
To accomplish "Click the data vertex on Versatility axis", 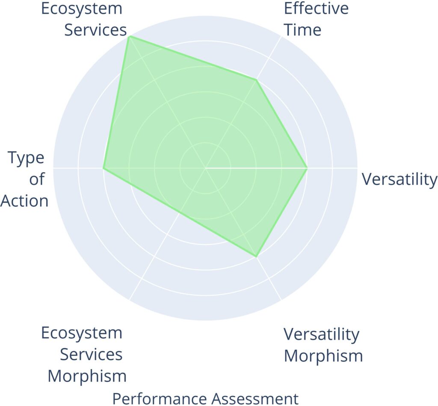I will [307, 168].
